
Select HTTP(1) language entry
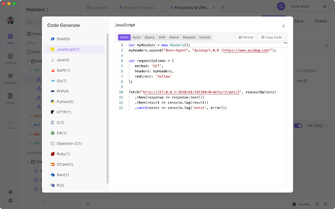tap(74, 112)
